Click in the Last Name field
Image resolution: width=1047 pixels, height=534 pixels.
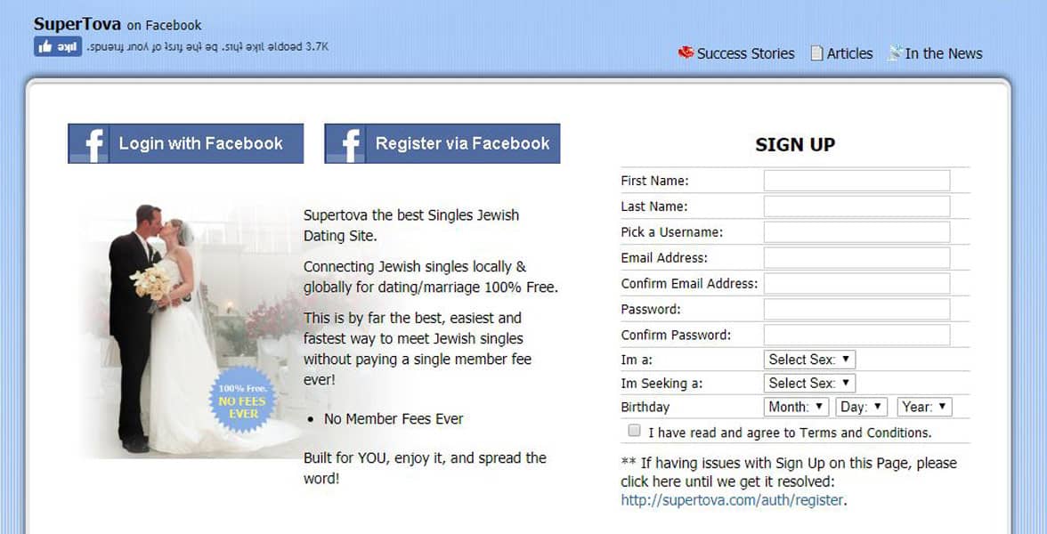(x=856, y=206)
